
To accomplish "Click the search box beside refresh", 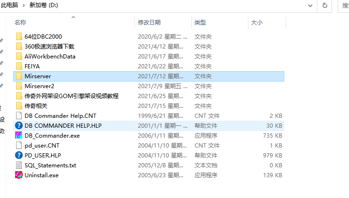I will coord(343,6).
